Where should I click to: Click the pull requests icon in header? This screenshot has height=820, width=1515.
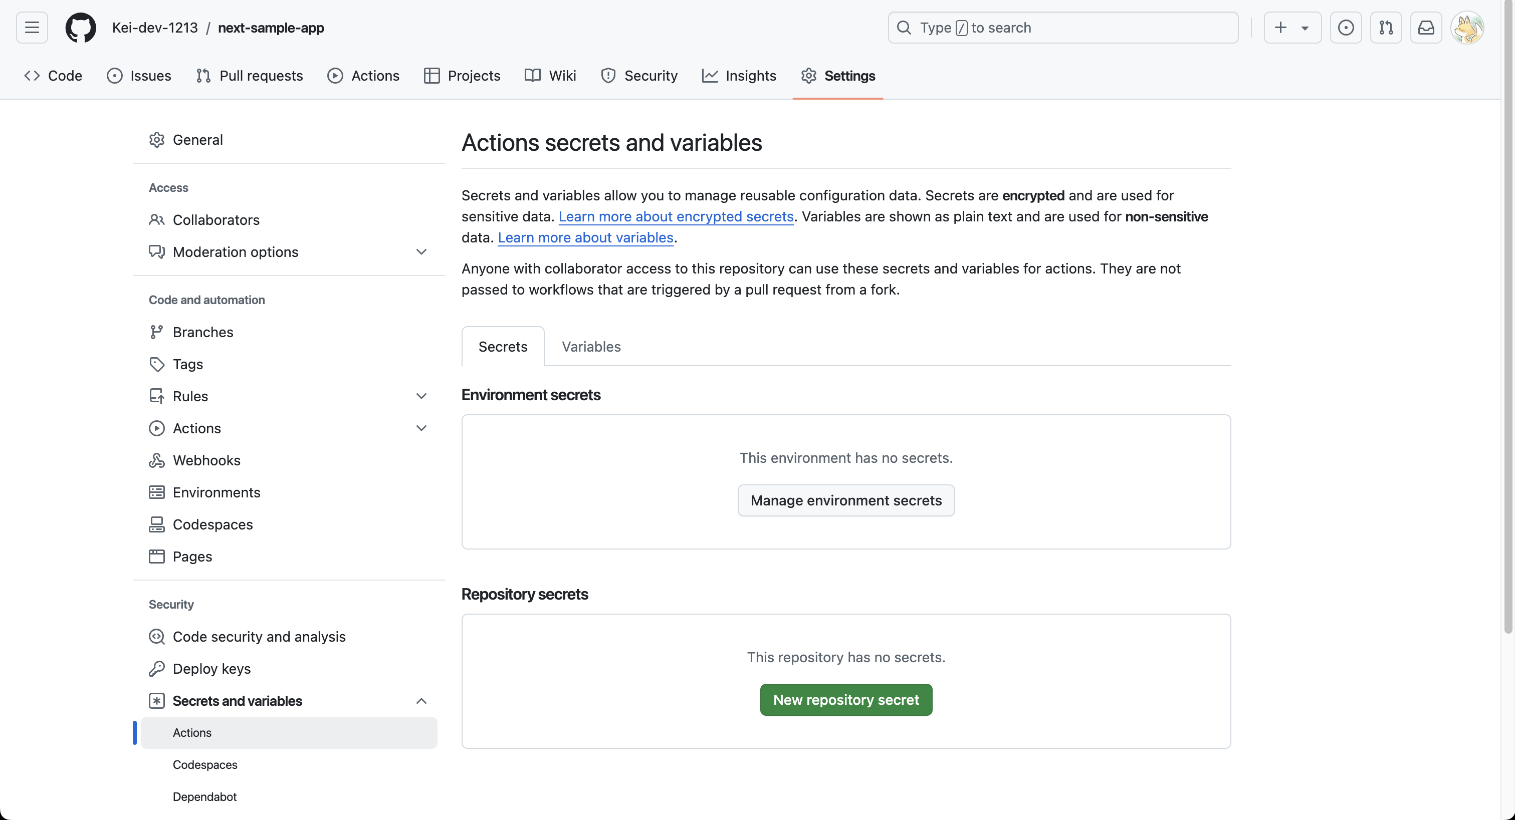[x=1386, y=28]
